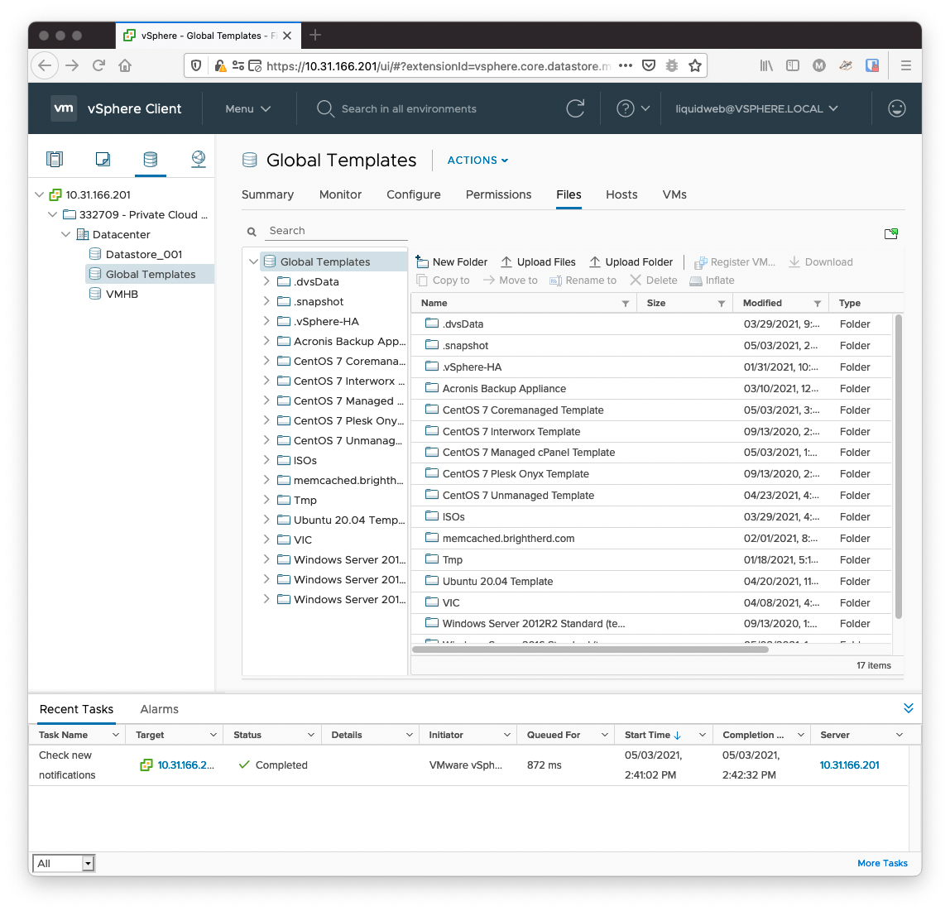Click the New Folder button

tap(452, 262)
